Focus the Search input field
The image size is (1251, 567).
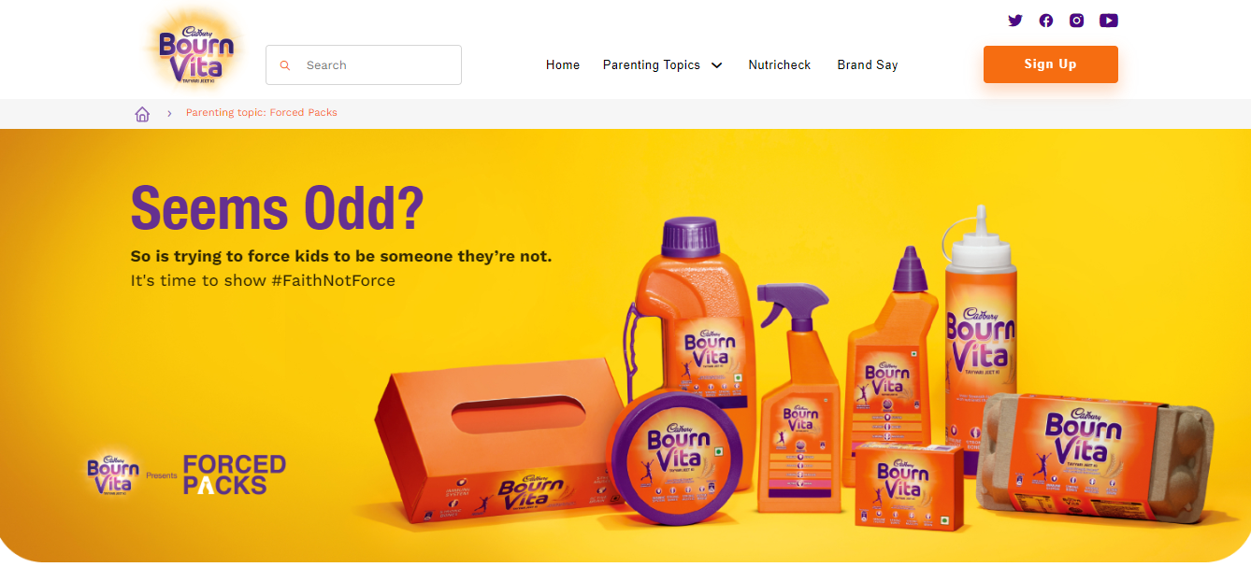pos(364,65)
